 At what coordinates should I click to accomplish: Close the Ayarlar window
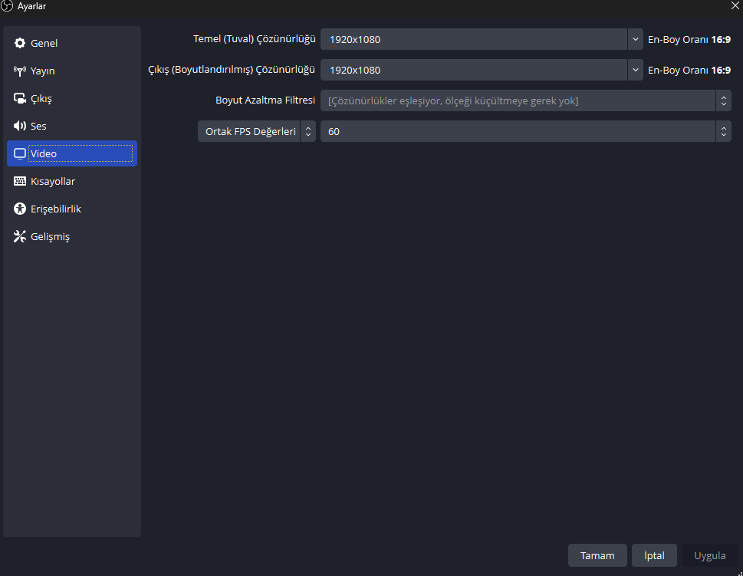pyautogui.click(x=735, y=5)
